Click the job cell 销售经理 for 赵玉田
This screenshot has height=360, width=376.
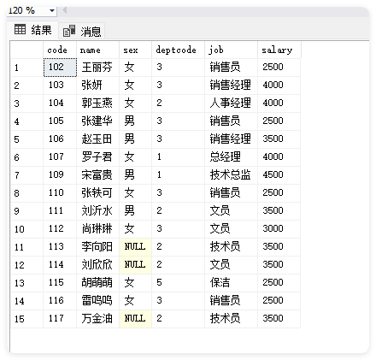231,139
